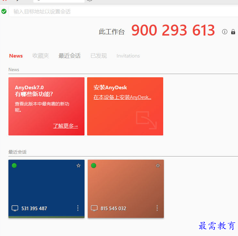Click the online status dot on 531 395 487
The image size is (238, 236).
(x=14, y=166)
